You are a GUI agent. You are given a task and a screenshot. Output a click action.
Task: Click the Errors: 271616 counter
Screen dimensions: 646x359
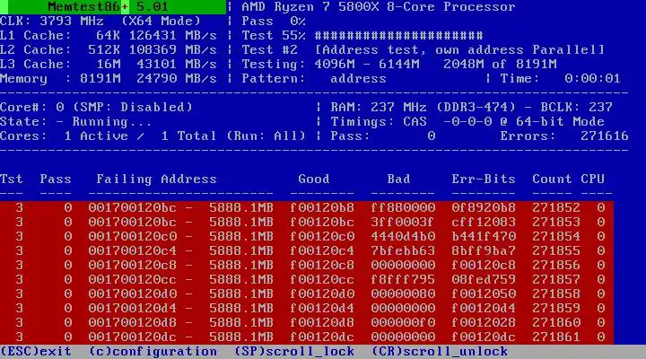pyautogui.click(x=564, y=136)
